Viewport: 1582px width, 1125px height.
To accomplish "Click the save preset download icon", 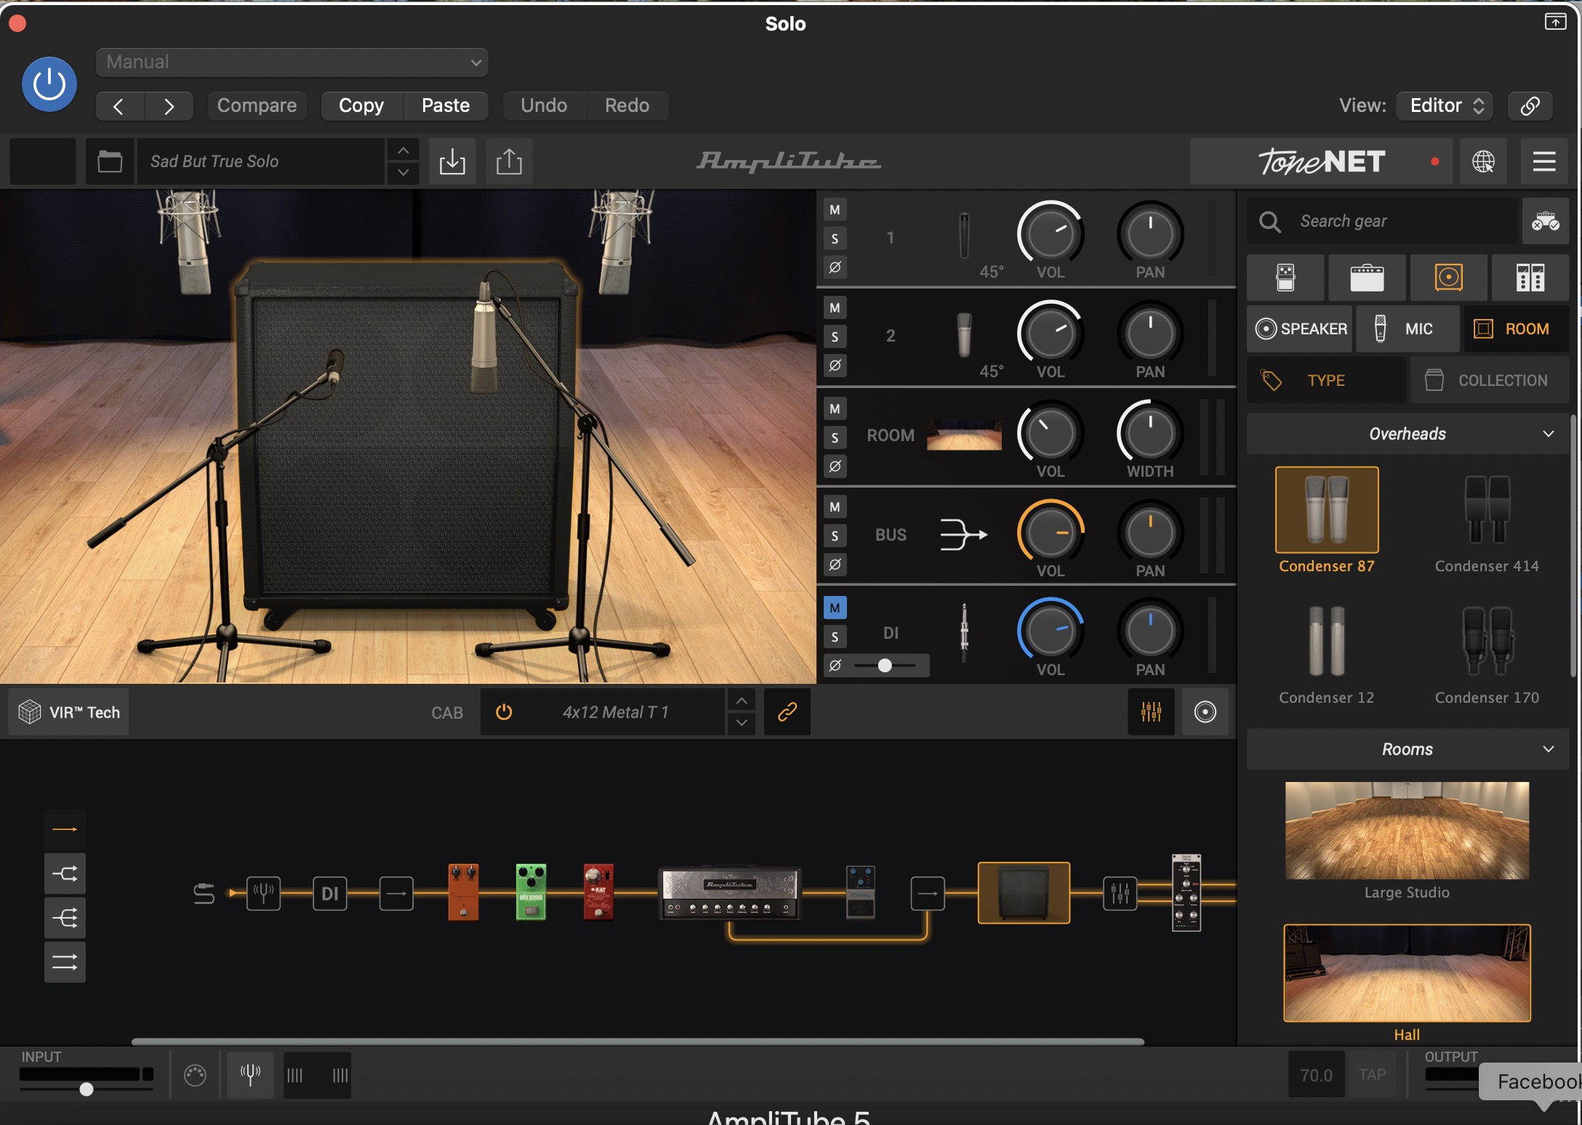I will pos(452,161).
